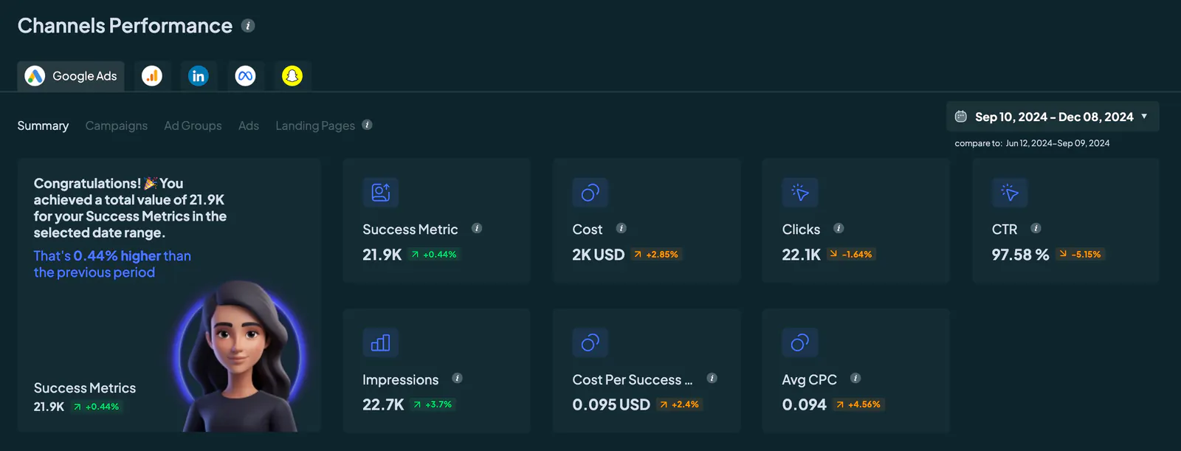Click the info icon beside Impressions
The height and width of the screenshot is (451, 1181).
coord(457,378)
